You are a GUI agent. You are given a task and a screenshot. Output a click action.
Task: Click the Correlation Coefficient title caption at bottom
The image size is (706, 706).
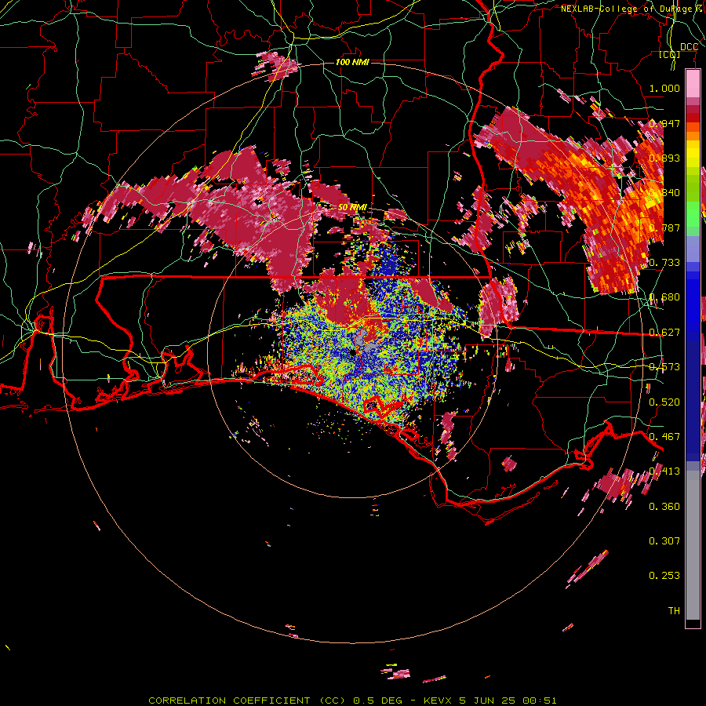(x=352, y=701)
